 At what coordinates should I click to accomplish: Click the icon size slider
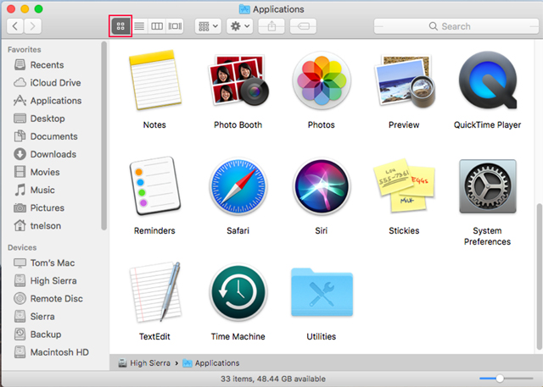pos(500,378)
